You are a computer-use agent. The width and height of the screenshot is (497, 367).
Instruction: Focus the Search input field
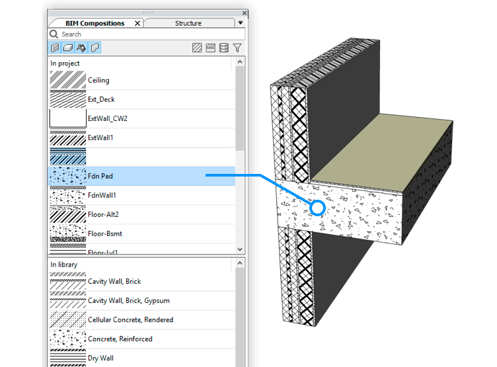147,34
